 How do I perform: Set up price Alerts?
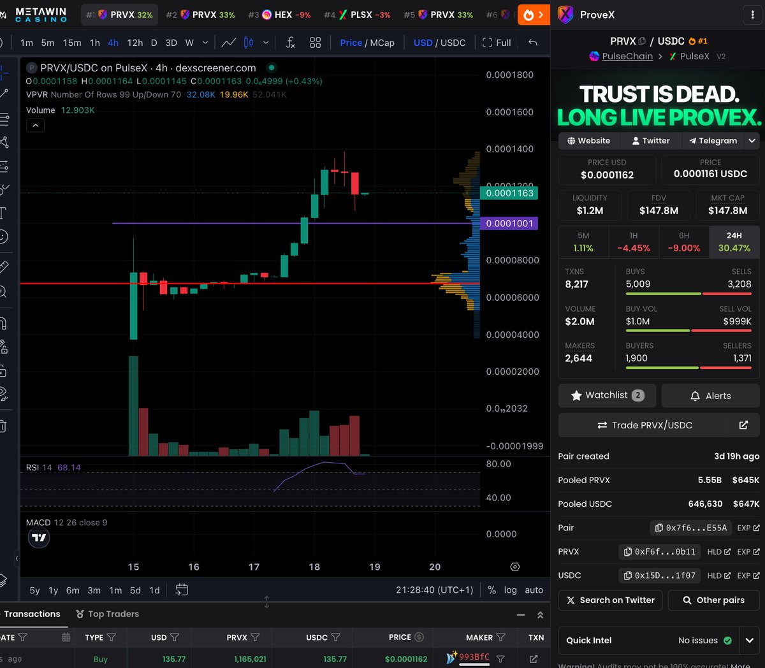tap(710, 396)
